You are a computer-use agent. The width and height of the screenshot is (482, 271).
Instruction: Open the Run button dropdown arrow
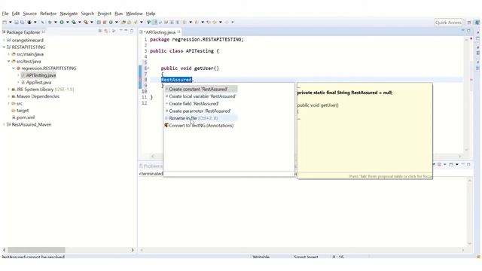68,22
